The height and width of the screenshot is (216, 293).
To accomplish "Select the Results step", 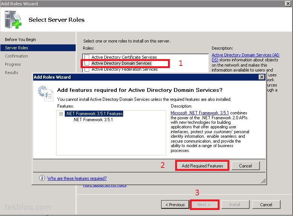I will [12, 73].
